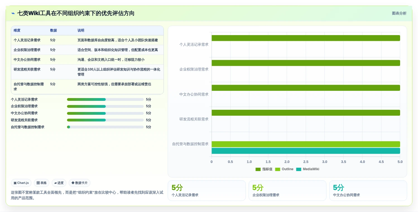Click the chart y-axis label 自托管与数据控制需求
This screenshot has width=418, height=212.
coord(190,144)
